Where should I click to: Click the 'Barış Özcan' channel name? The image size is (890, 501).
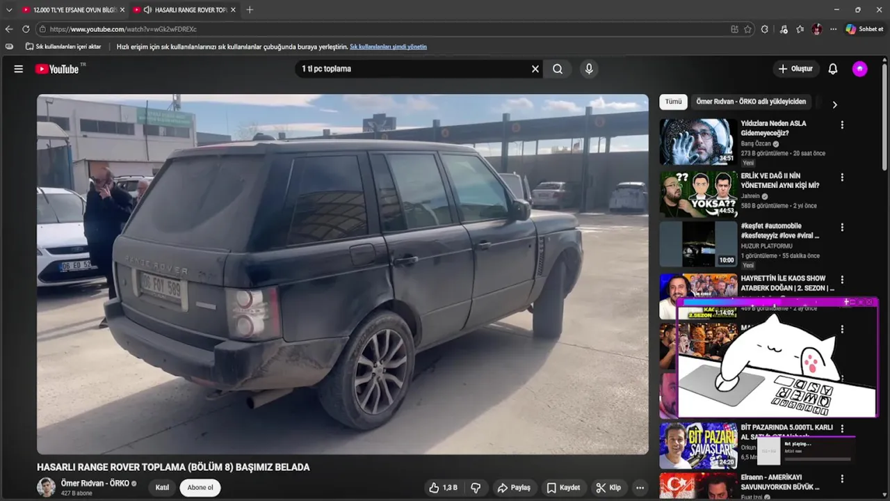(x=756, y=143)
